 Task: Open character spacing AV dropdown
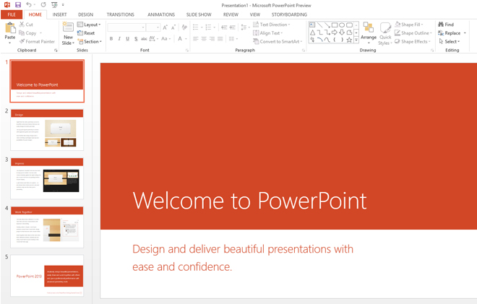click(x=154, y=38)
